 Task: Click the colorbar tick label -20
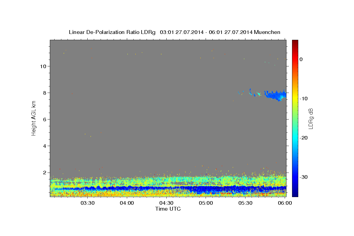(304, 138)
